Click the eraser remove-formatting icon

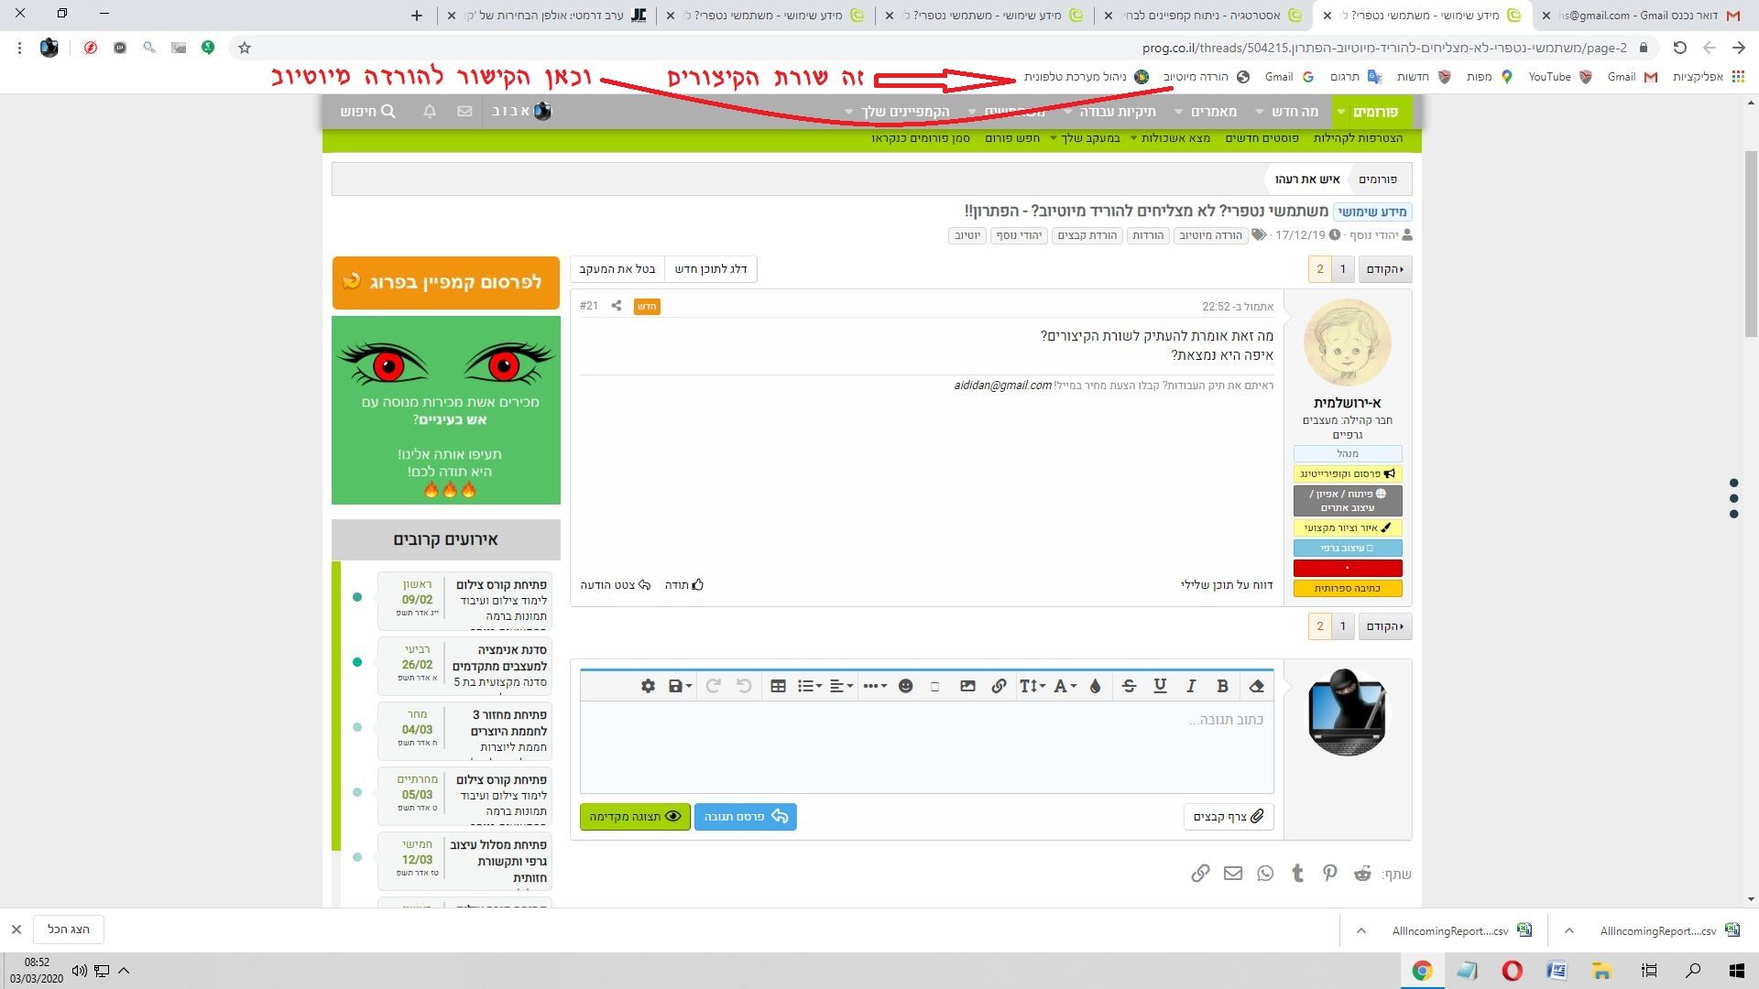pos(1256,686)
